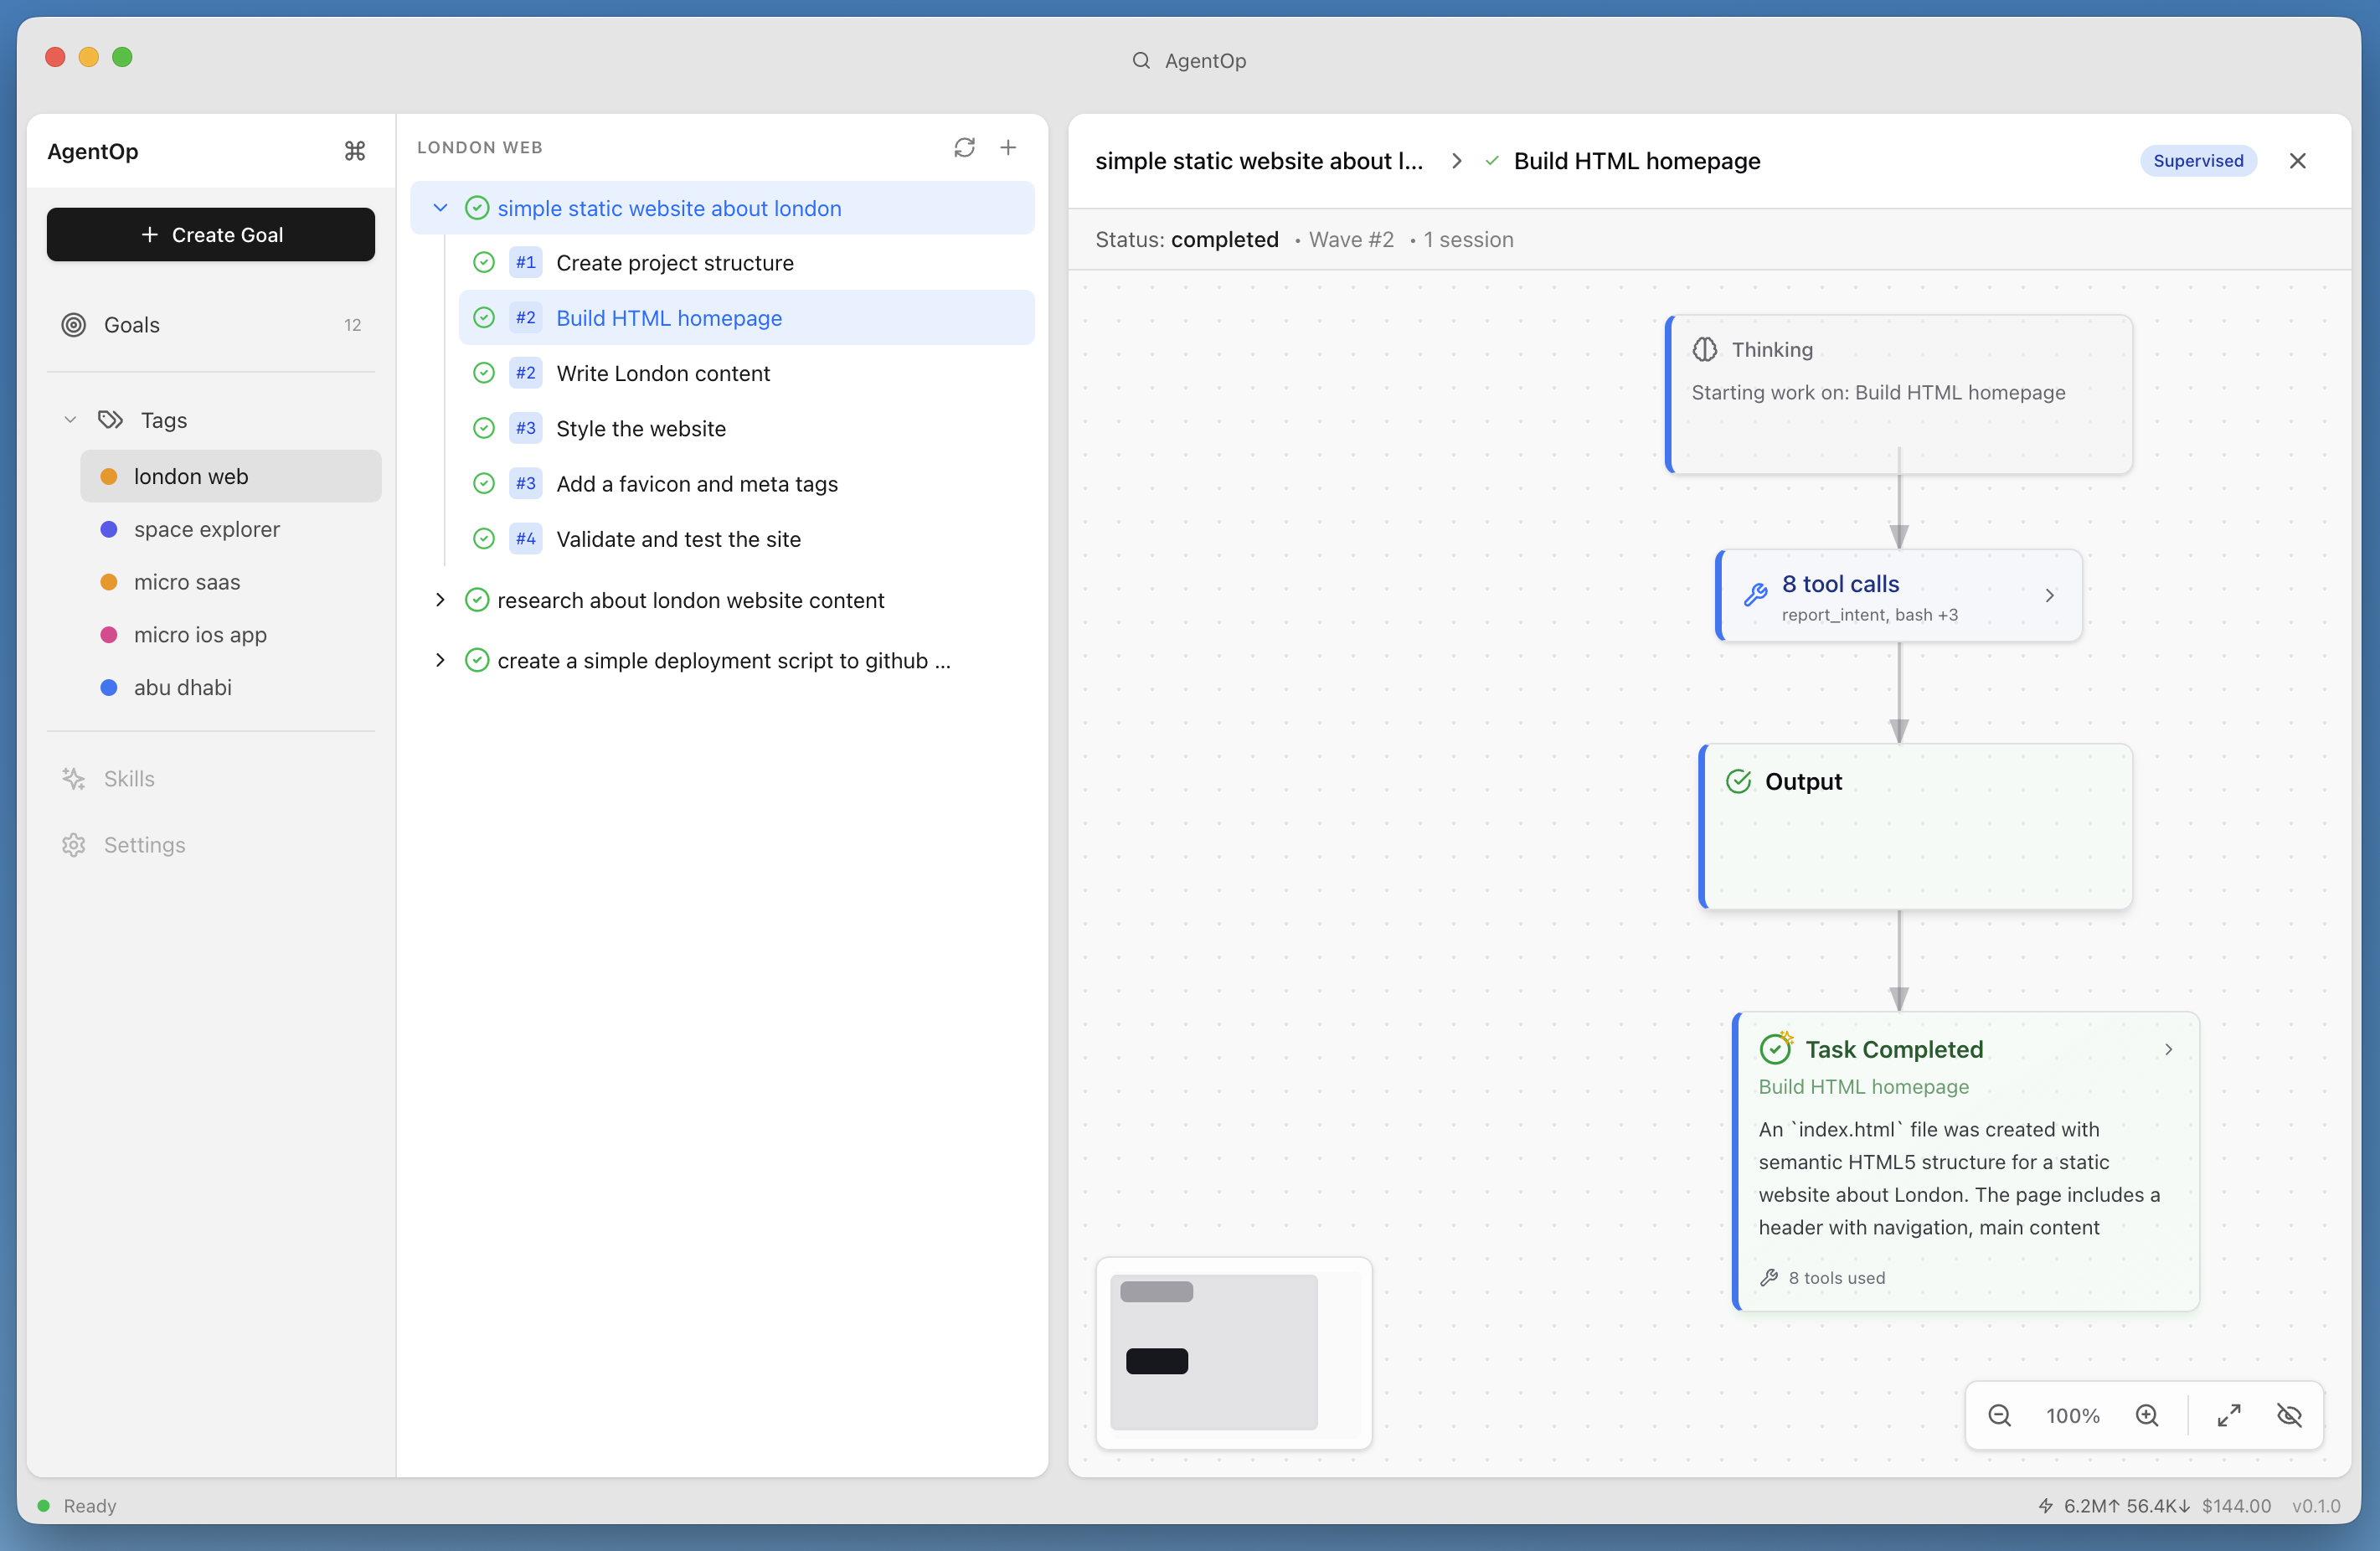Viewport: 2380px width, 1551px height.
Task: Click the plus icon to add task
Action: tap(1008, 148)
